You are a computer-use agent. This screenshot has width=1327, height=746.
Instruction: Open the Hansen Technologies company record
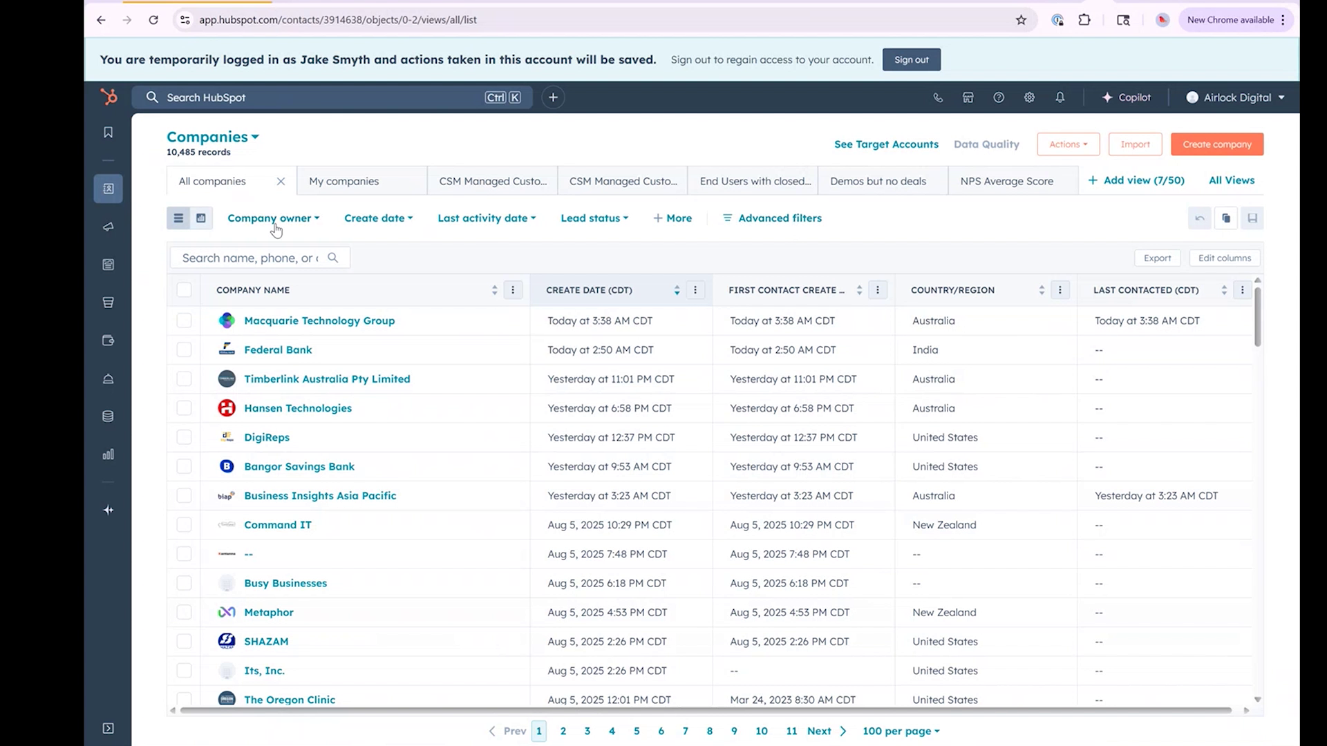click(x=298, y=408)
